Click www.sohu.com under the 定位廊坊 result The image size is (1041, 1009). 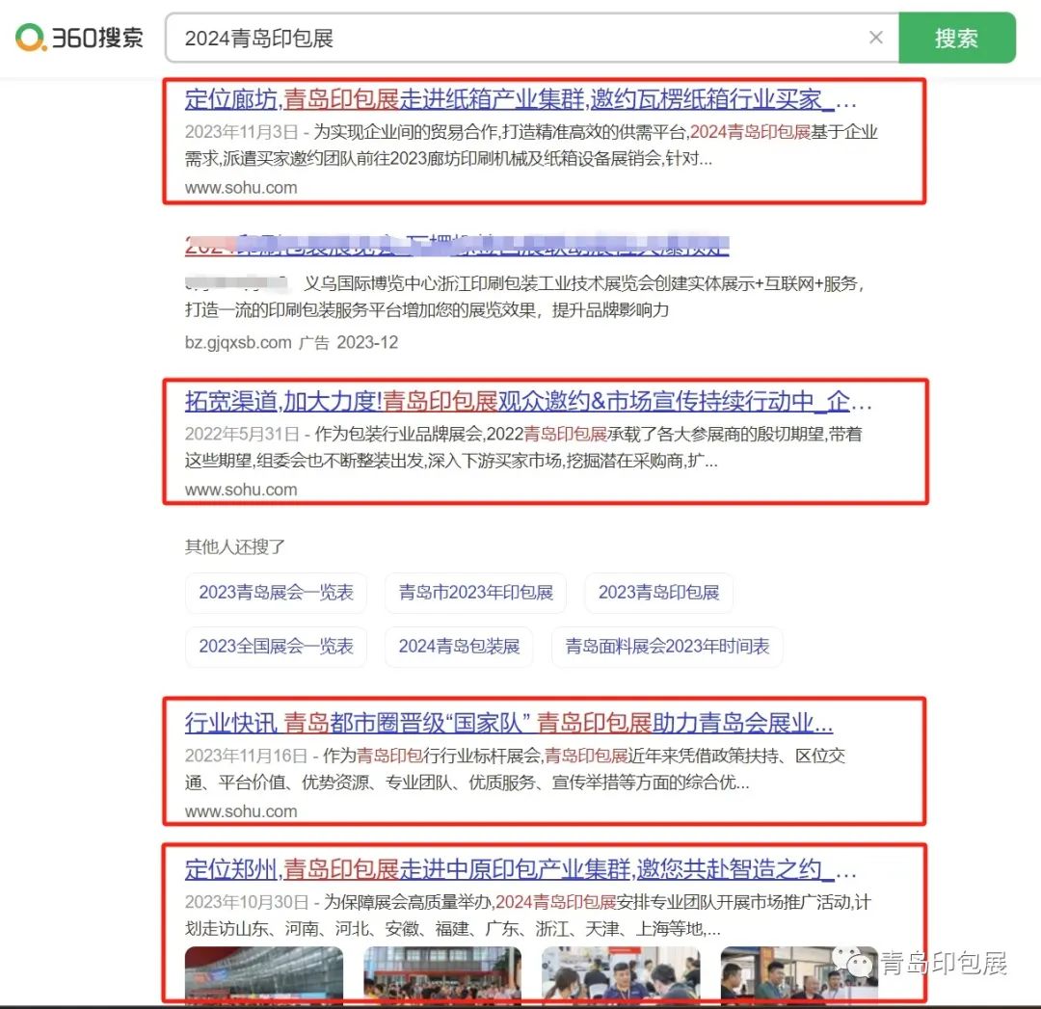click(x=241, y=188)
